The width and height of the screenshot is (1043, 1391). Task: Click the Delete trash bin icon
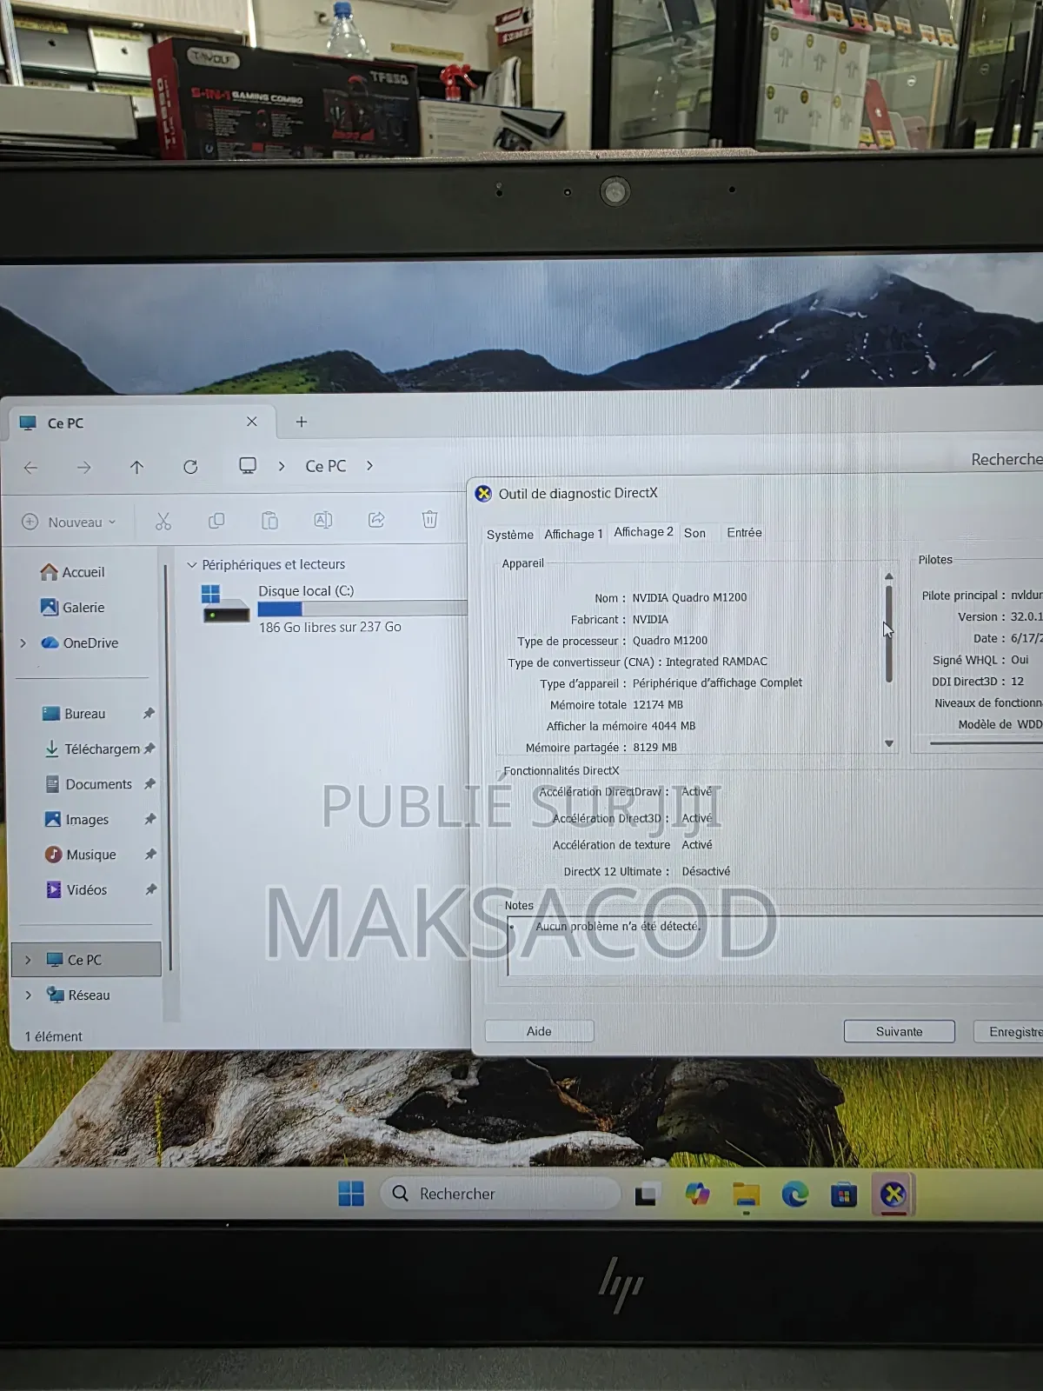click(x=429, y=520)
